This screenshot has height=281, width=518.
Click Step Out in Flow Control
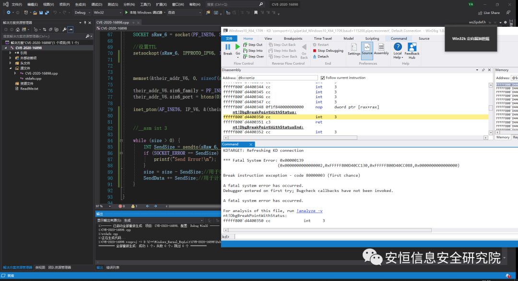[x=253, y=45]
